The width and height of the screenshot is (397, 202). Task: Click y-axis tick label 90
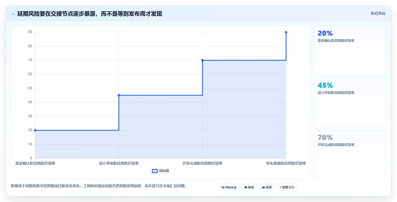coord(30,32)
